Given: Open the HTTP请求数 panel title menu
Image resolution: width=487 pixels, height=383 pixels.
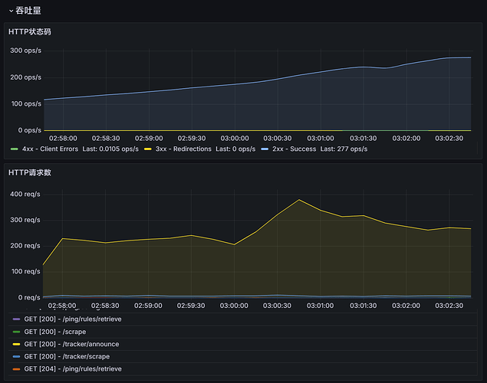Looking at the screenshot, I should 30,172.
